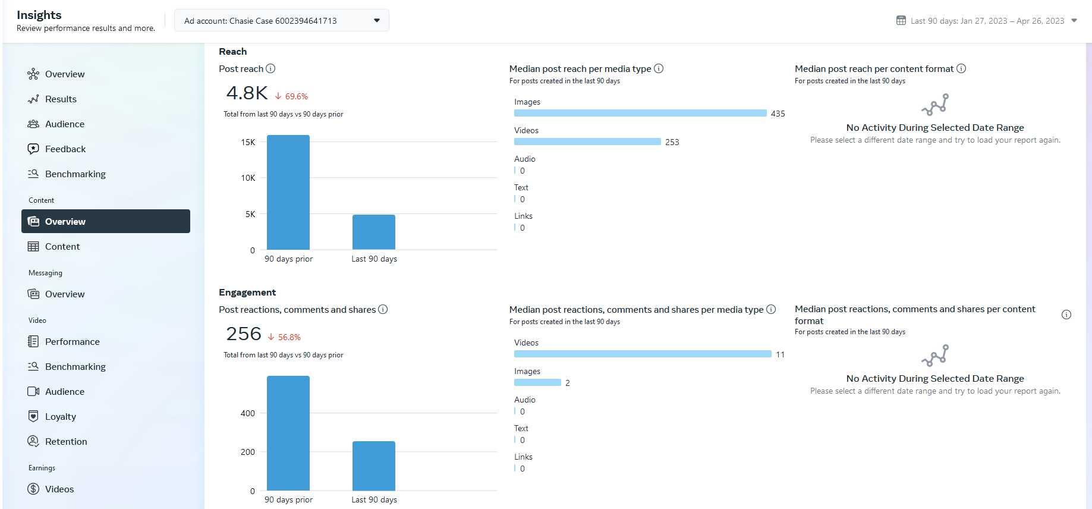
Task: Click info icon for reactions per content format
Action: point(1066,315)
